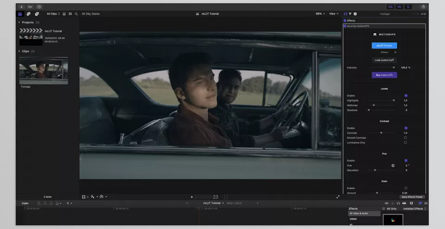Screen dimensions: 445x229
Task: Toggle the Contrast Enable checkbox
Action: pyautogui.click(x=406, y=128)
